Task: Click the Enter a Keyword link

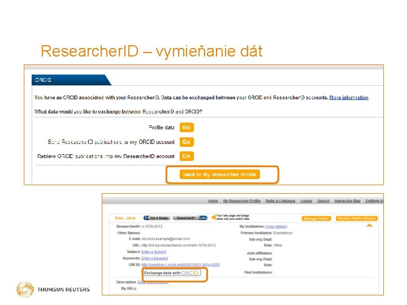Action: pos(154,258)
